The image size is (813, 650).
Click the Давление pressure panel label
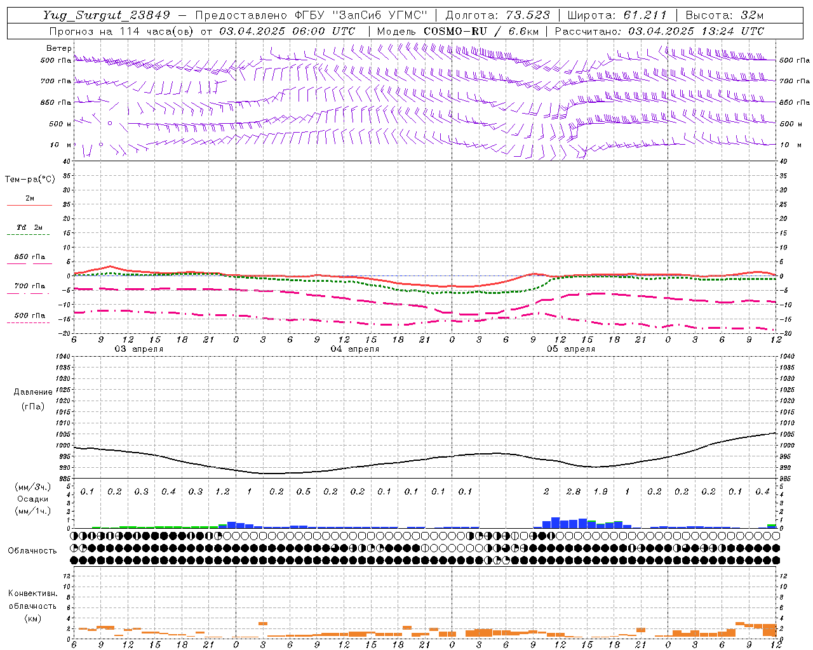coord(33,392)
